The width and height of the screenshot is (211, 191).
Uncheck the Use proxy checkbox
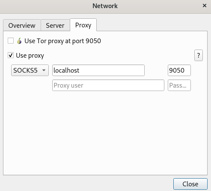coord(11,55)
